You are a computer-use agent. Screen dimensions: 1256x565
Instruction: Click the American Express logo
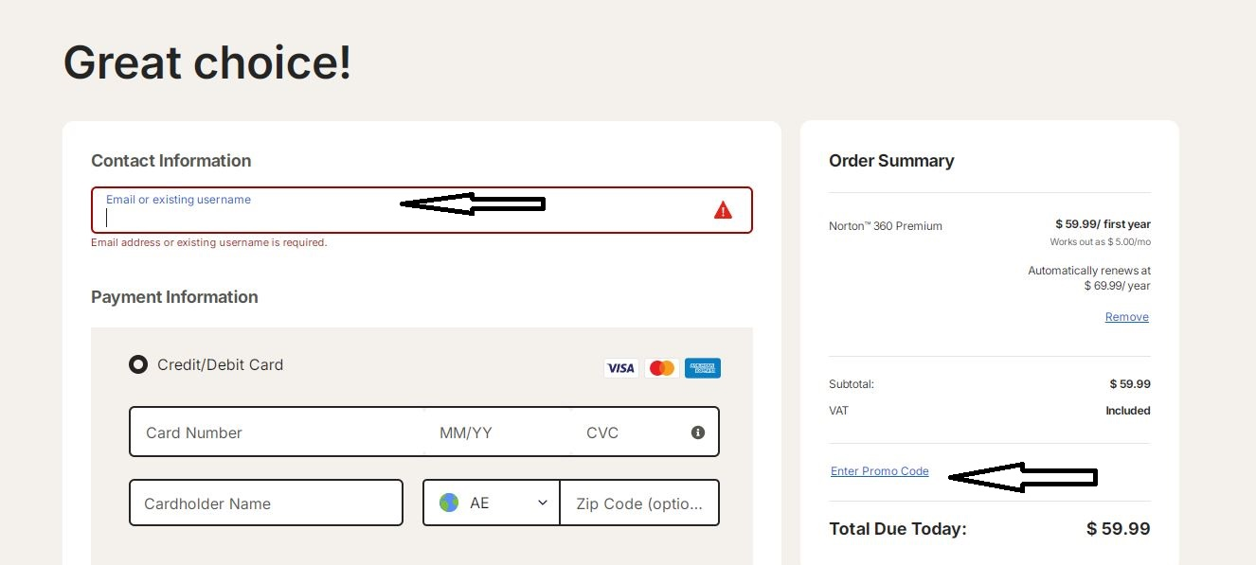click(702, 368)
